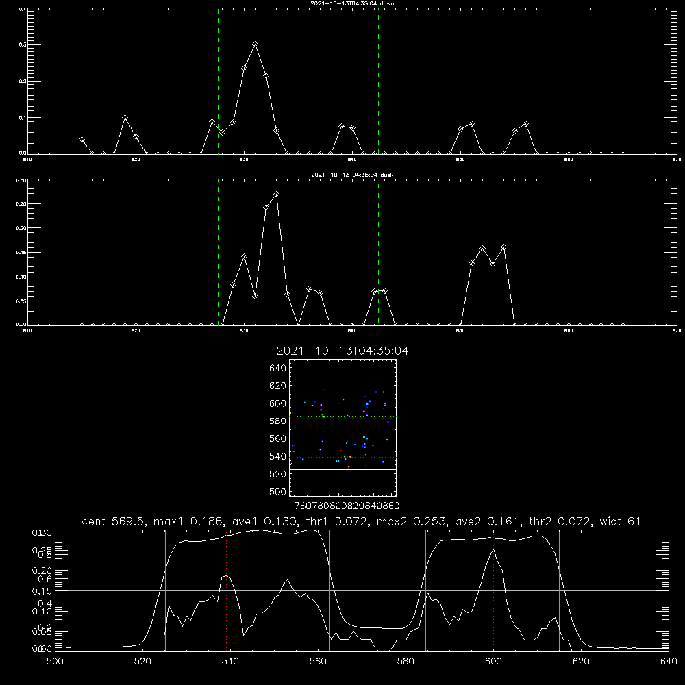
Task: Click the highest diamond marker in the dusk plot
Action: point(276,195)
